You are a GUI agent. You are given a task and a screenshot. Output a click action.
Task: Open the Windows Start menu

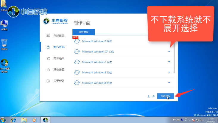click(3, 120)
